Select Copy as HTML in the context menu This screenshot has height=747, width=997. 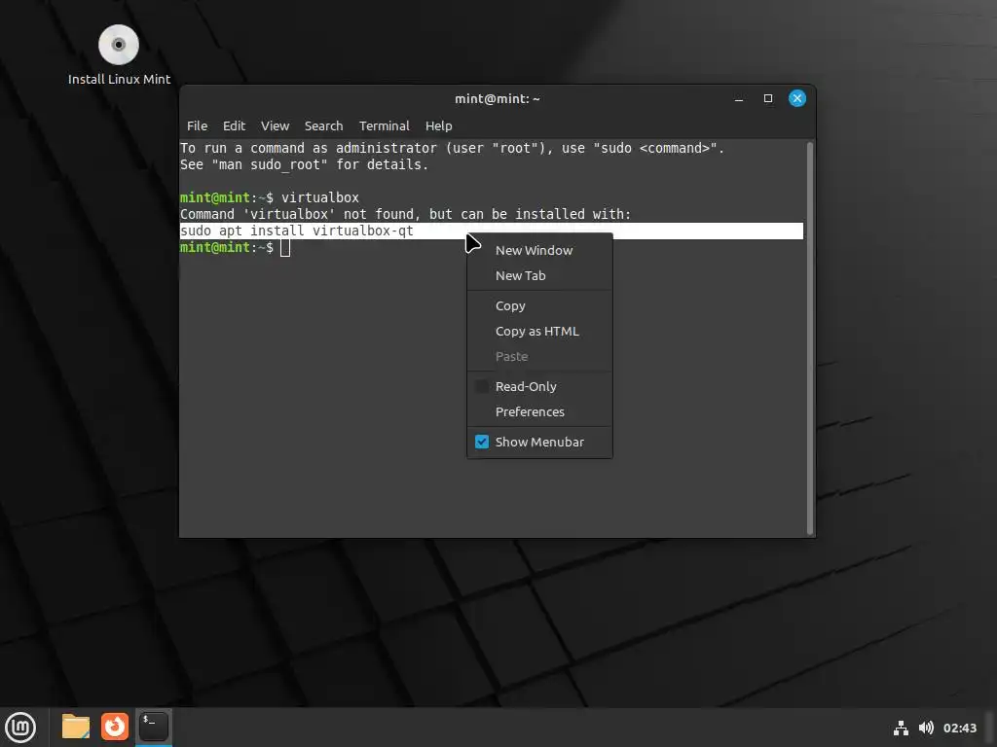point(539,331)
